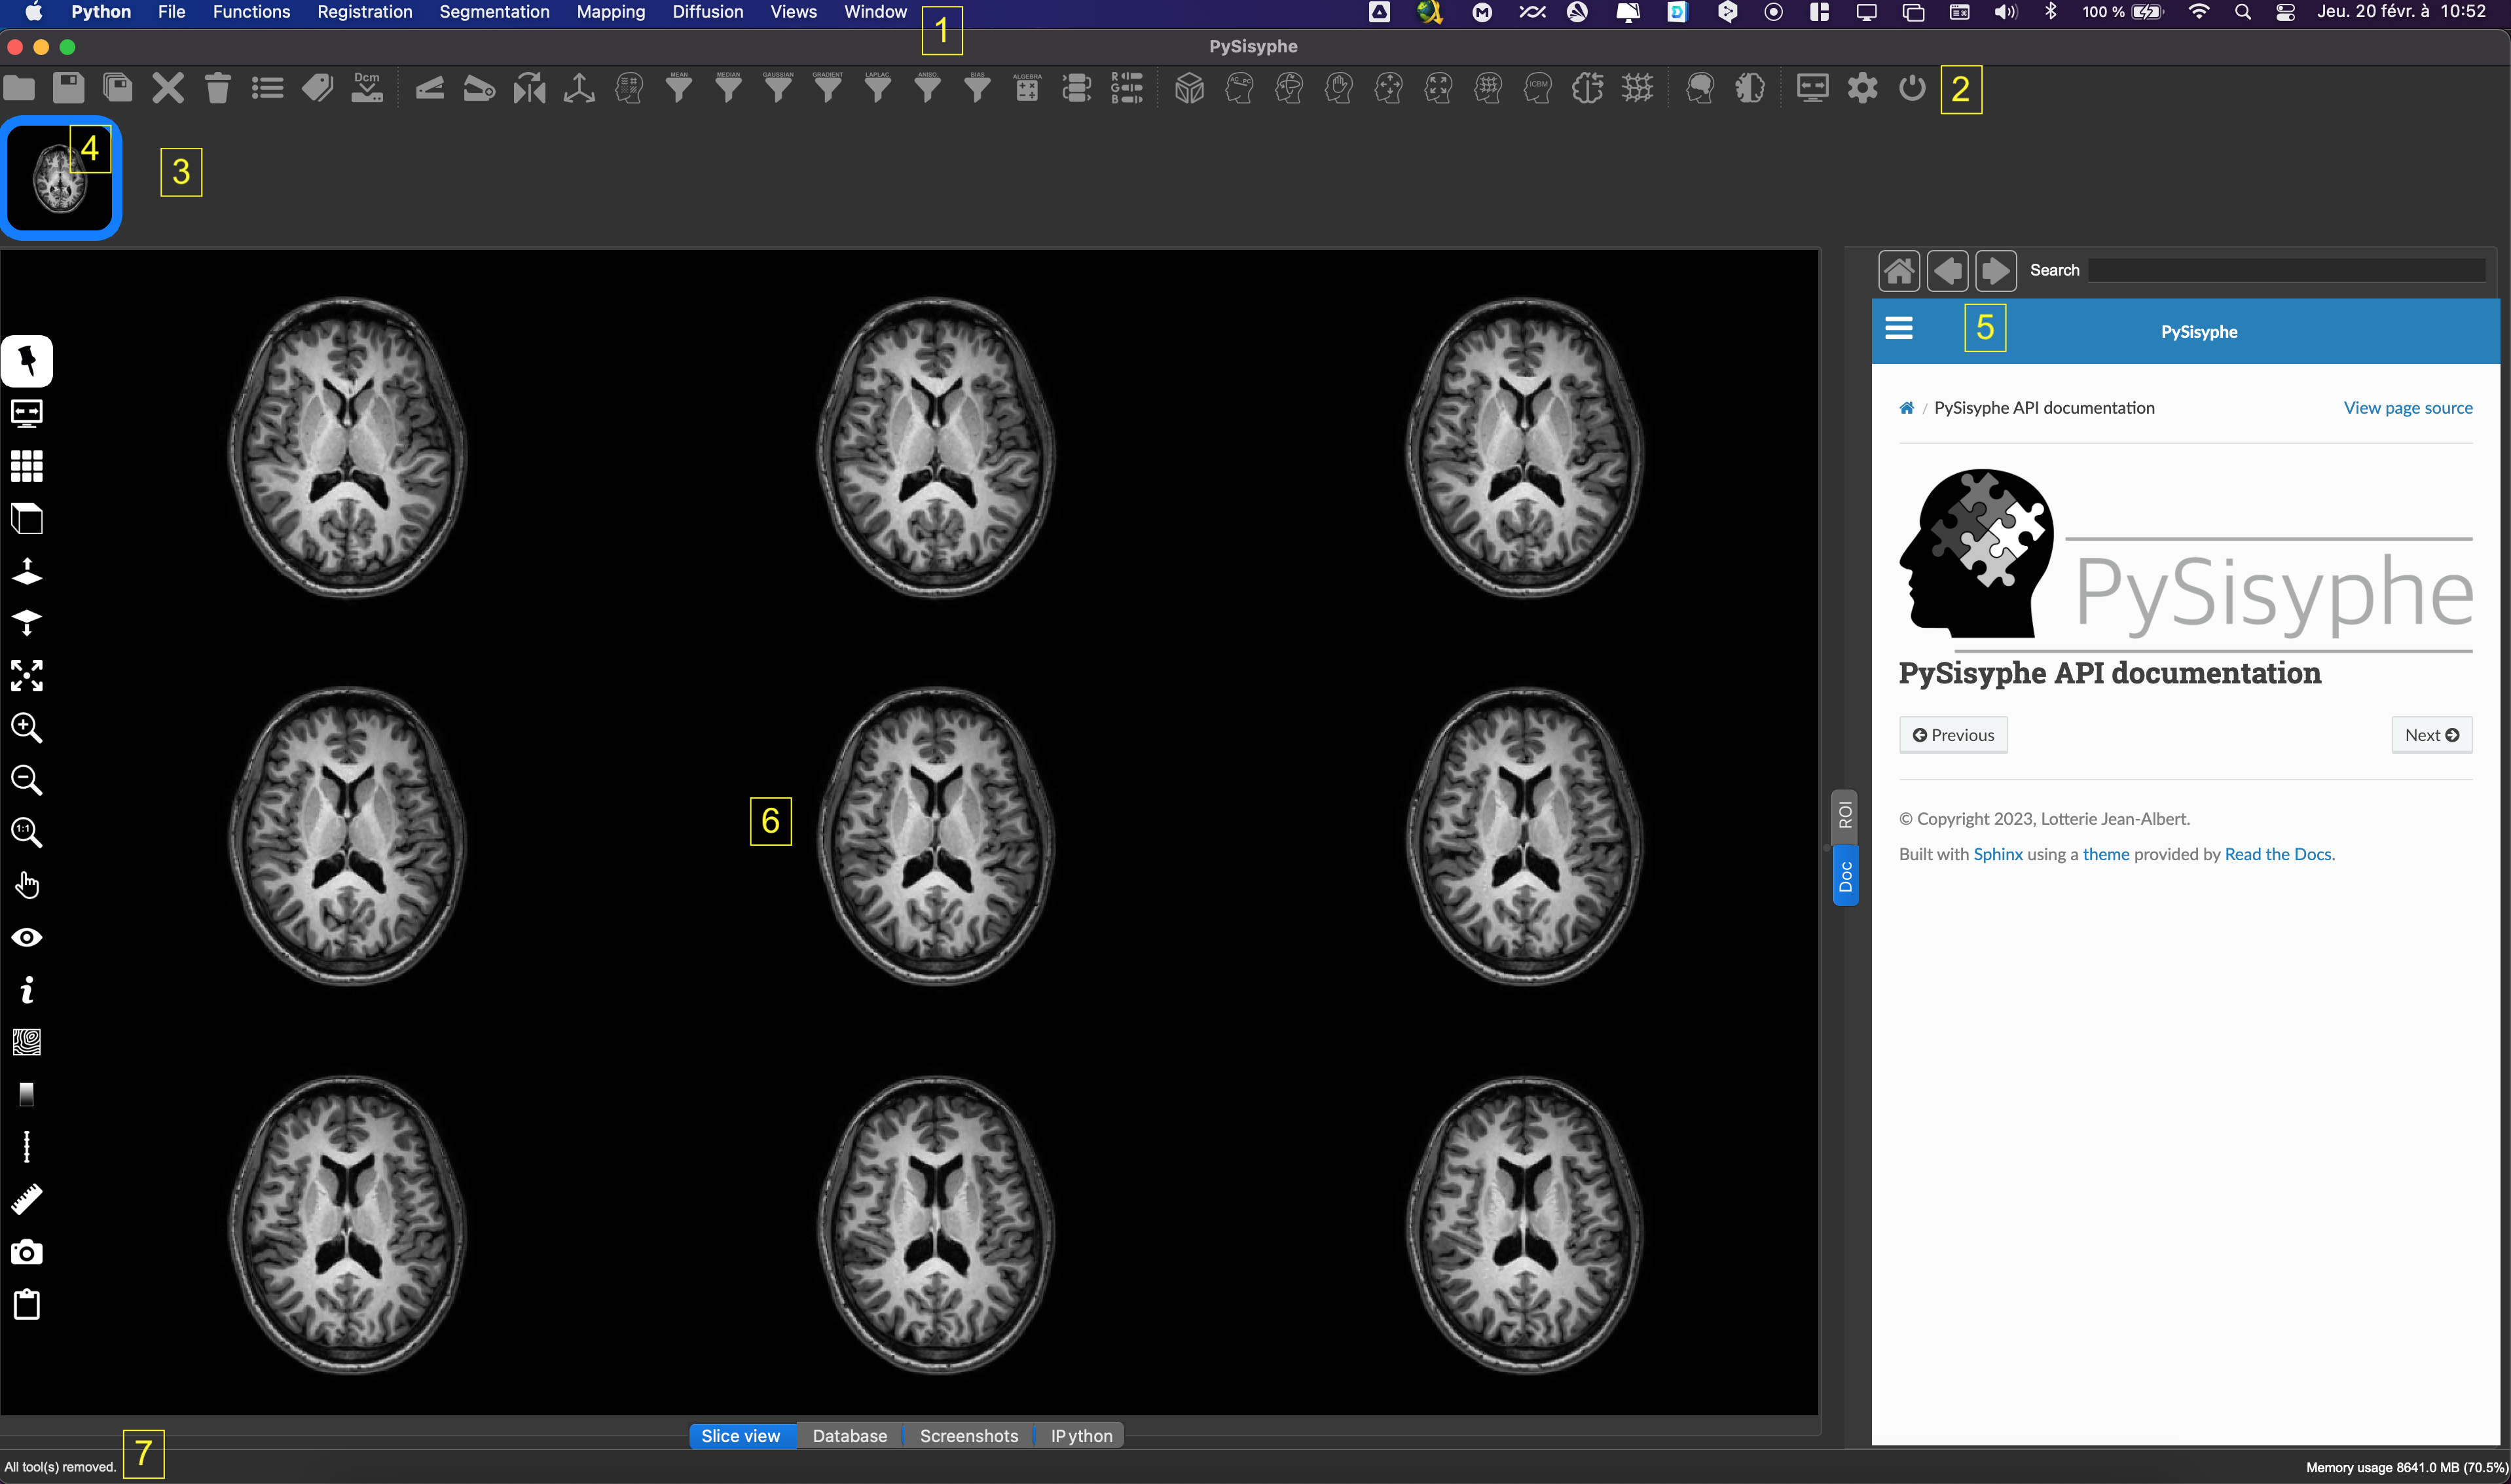Open the isocontour lines icon
The image size is (2511, 1484).
pyautogui.click(x=27, y=1042)
